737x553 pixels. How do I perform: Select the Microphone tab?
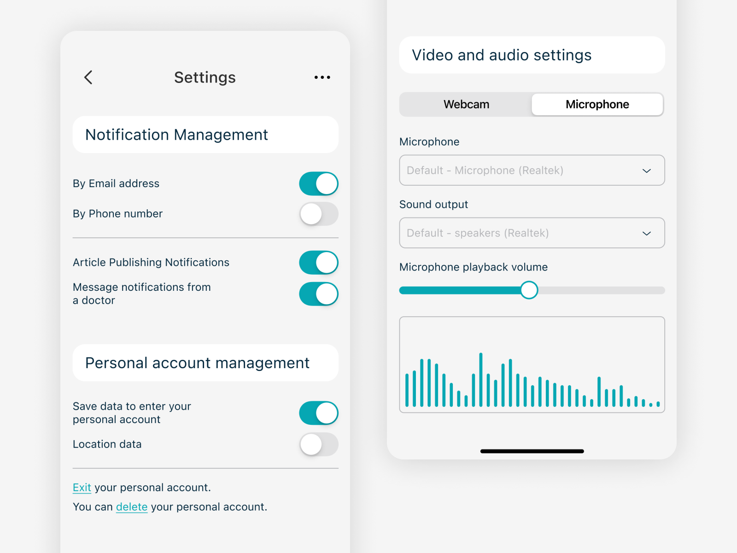click(x=597, y=104)
